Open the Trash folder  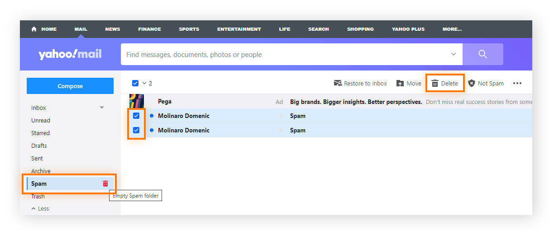coord(38,196)
